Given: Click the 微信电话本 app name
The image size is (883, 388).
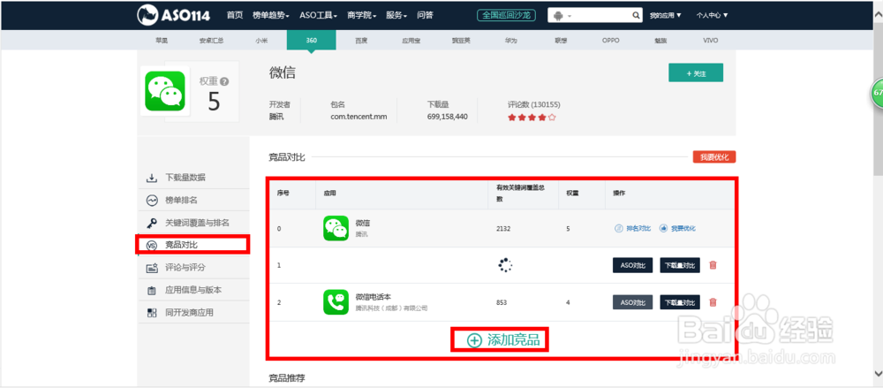Looking at the screenshot, I should tap(373, 297).
